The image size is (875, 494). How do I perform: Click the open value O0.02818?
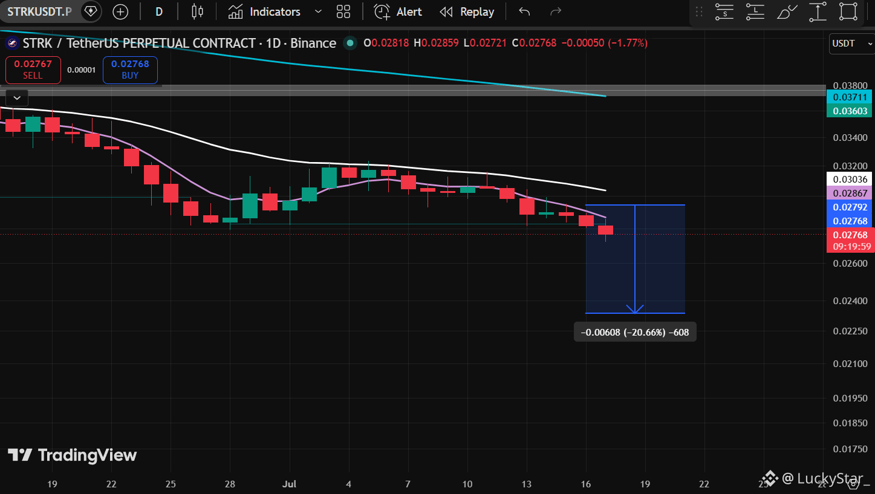coord(386,43)
